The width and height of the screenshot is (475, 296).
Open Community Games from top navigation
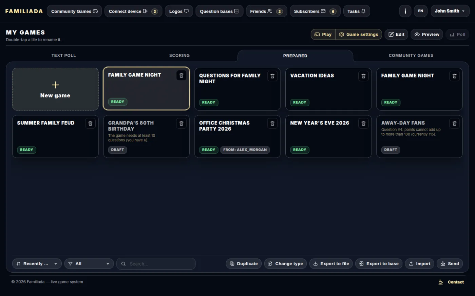click(x=74, y=11)
